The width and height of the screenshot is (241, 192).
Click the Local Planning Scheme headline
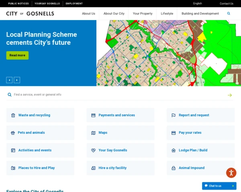coord(41,38)
